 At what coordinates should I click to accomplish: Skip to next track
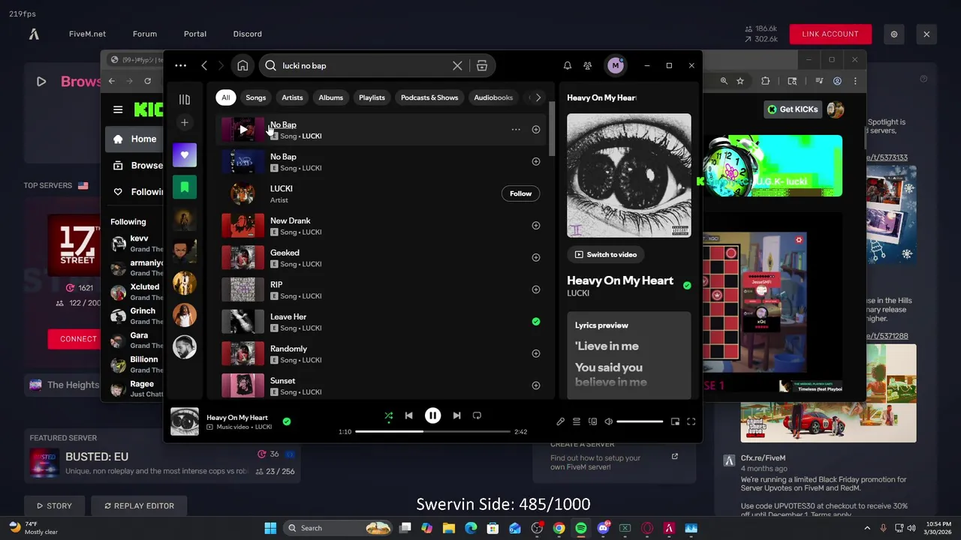[x=456, y=415]
